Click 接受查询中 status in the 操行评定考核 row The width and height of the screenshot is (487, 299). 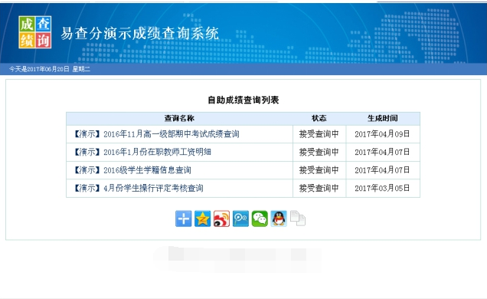(x=319, y=188)
